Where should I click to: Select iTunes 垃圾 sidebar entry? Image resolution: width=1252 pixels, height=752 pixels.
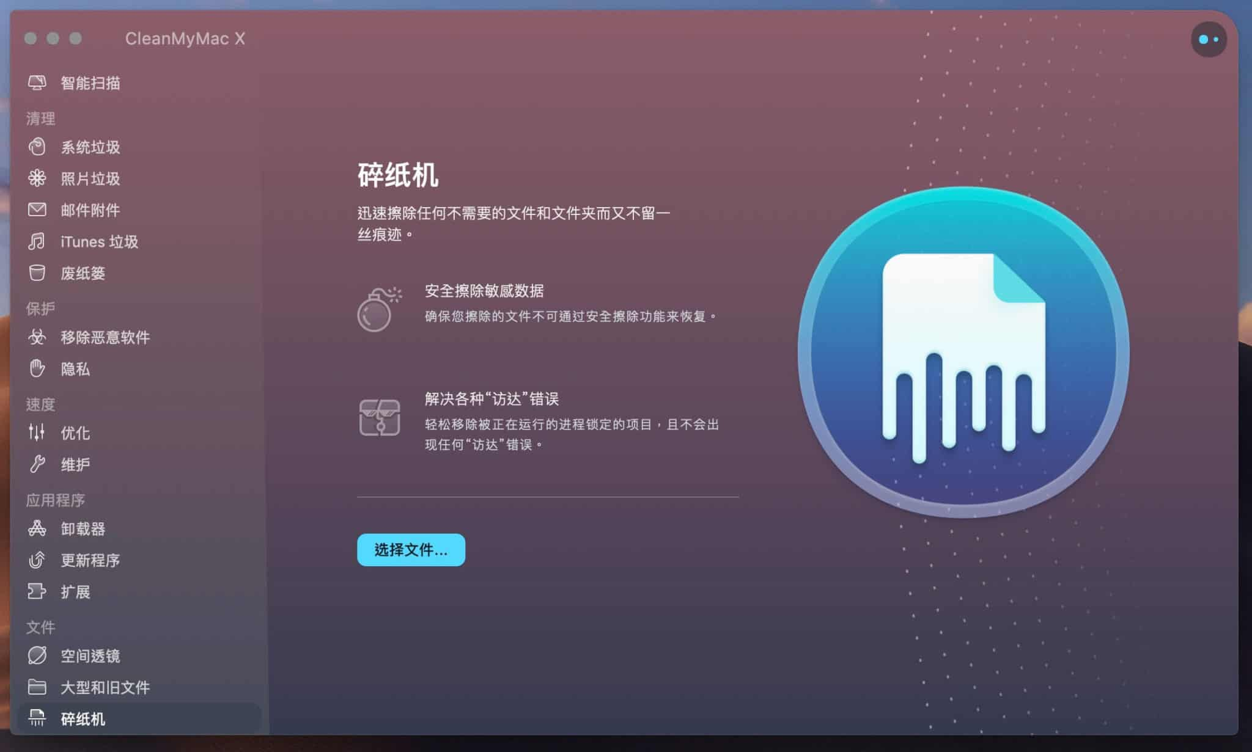click(x=100, y=242)
